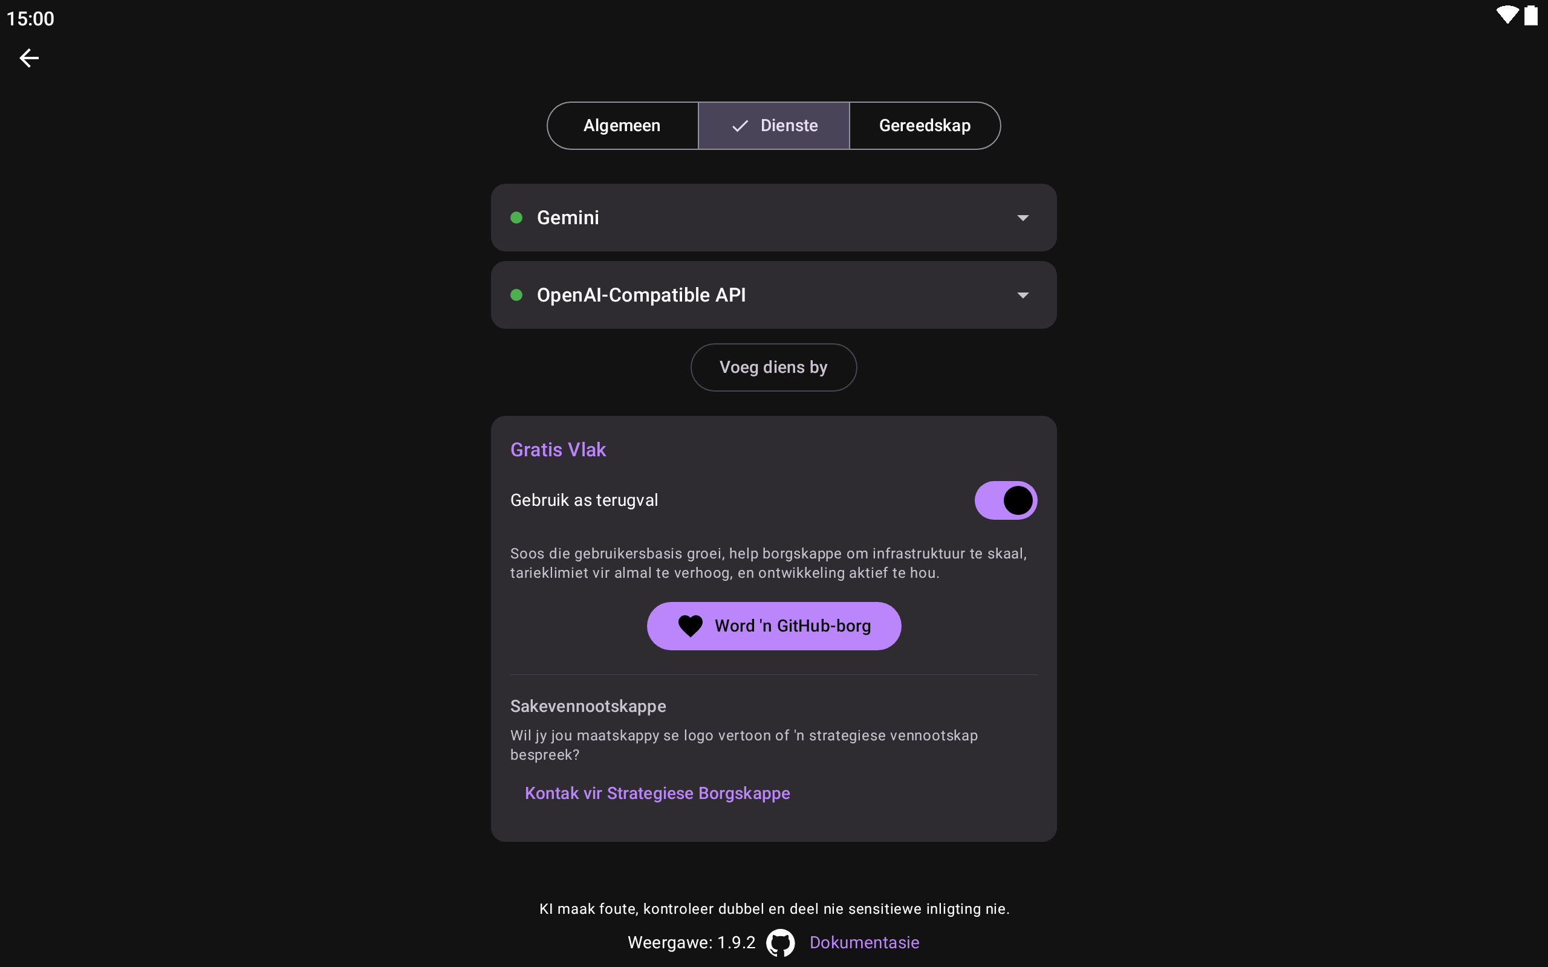The width and height of the screenshot is (1548, 967).
Task: Switch to the Gereedskap tab
Action: (x=925, y=126)
